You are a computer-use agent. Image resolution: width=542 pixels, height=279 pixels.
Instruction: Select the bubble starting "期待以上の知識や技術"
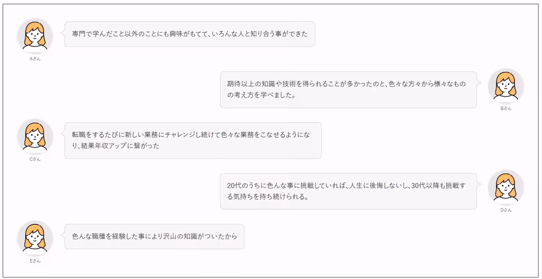(x=348, y=90)
